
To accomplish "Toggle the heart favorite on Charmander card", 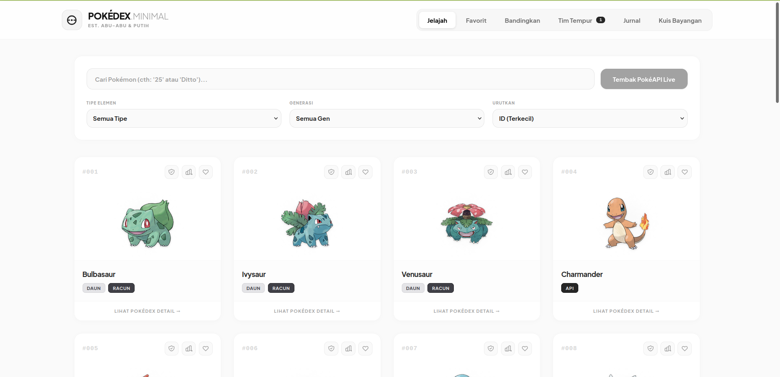I will pos(685,172).
